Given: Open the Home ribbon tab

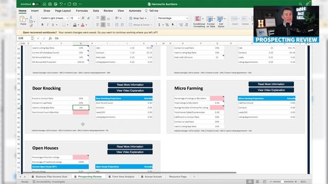Looking at the screenshot, I should pyautogui.click(x=23, y=11).
